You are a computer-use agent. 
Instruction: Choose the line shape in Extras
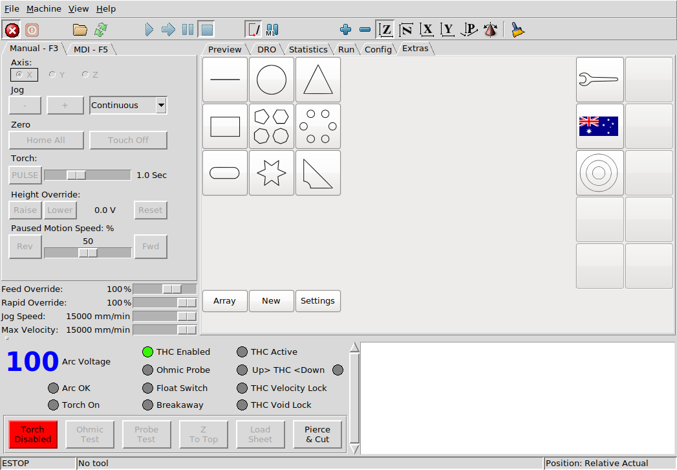225,80
